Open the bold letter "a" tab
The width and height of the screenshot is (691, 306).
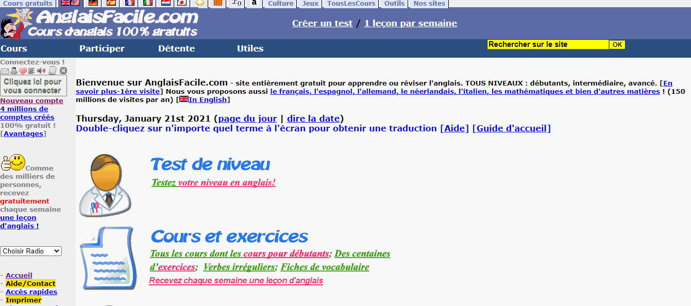click(x=254, y=3)
